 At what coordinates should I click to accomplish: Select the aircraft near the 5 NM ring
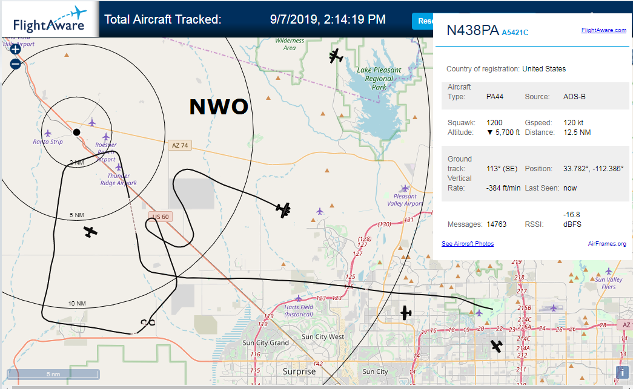(x=90, y=232)
